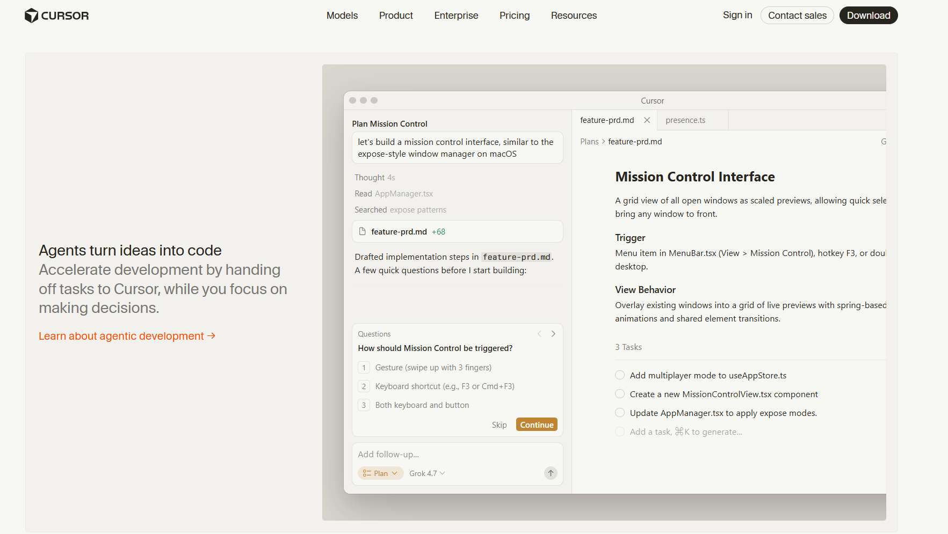The image size is (948, 534).
Task: Click Skip in the Questions panel
Action: pyautogui.click(x=499, y=425)
